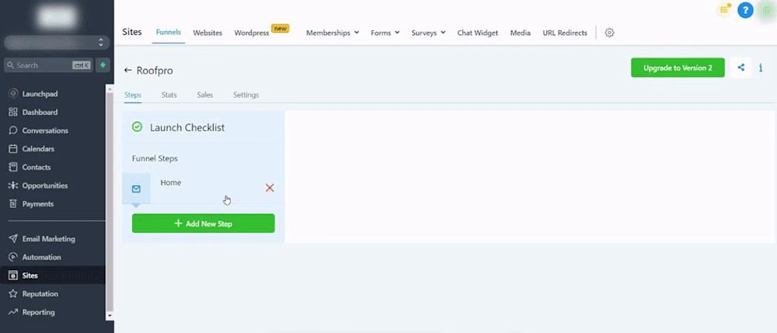Viewport: 777px width, 333px height.
Task: Open Email Marketing paper plane icon
Action: pos(13,239)
